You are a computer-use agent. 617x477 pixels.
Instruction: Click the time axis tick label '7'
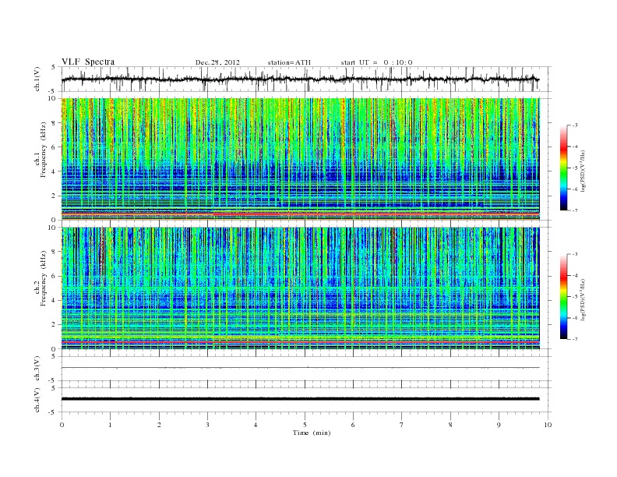coord(401,425)
